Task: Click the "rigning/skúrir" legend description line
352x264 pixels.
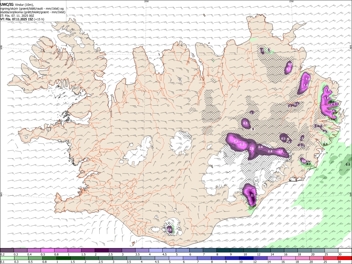Action: coord(32,8)
